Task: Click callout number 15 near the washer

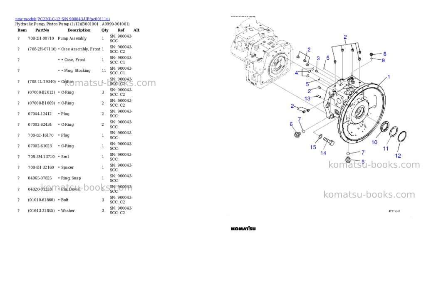Action: tap(313, 147)
